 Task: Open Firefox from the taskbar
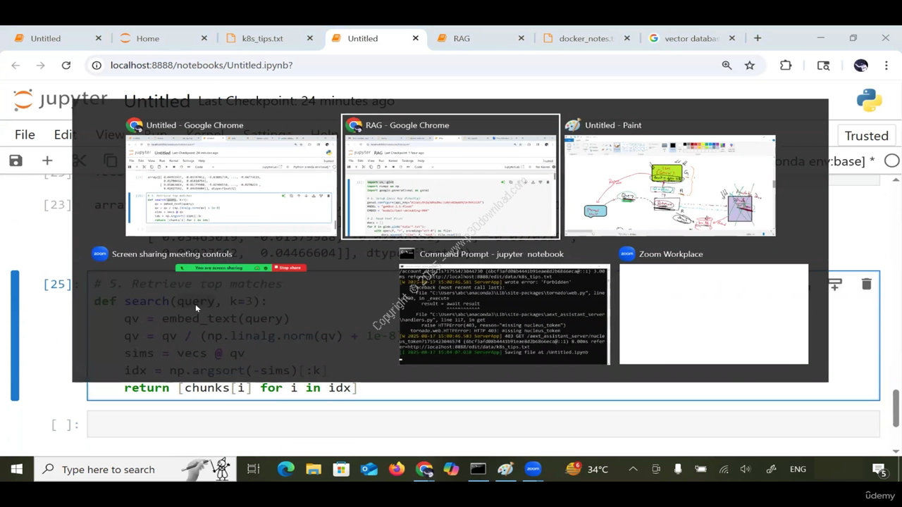[x=397, y=469]
